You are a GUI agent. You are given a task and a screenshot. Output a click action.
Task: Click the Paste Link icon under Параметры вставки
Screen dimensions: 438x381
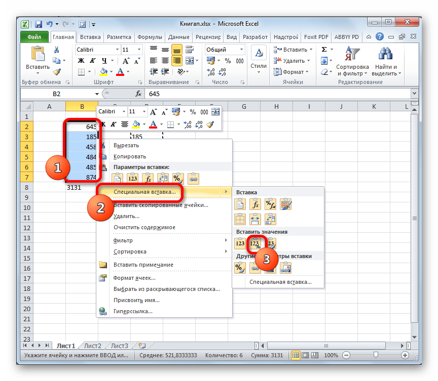coord(193,179)
